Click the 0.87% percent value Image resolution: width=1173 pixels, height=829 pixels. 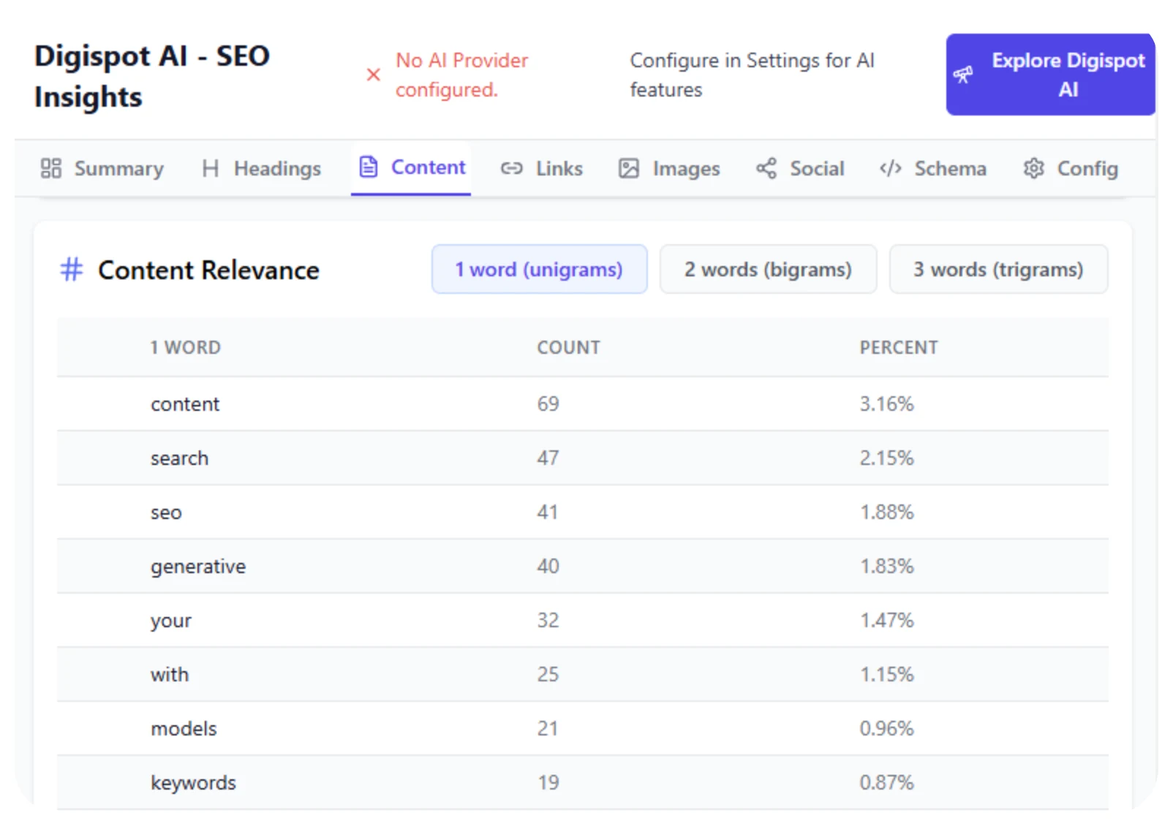[x=886, y=783]
